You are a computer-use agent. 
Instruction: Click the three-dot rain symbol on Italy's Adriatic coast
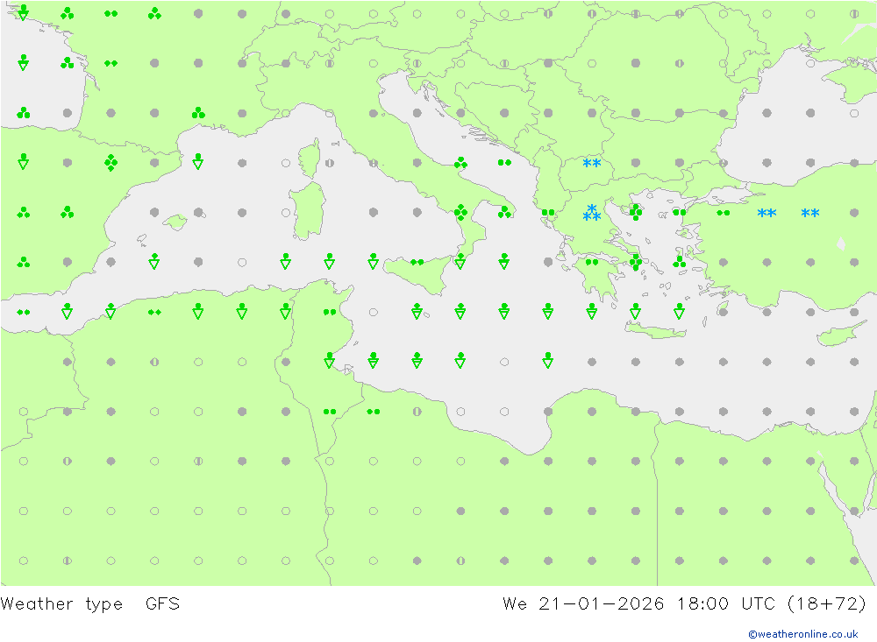coord(461,163)
